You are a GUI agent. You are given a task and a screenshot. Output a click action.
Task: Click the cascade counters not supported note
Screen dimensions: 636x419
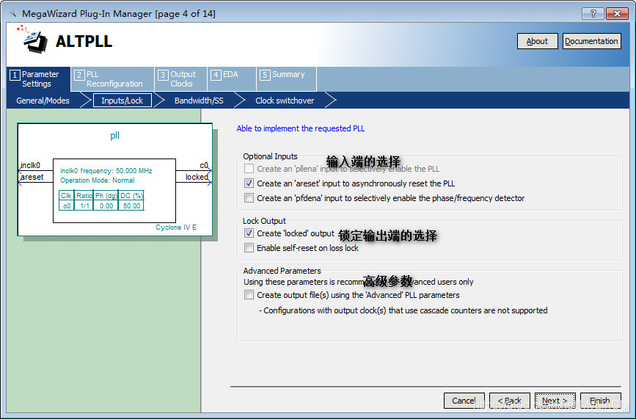(403, 310)
